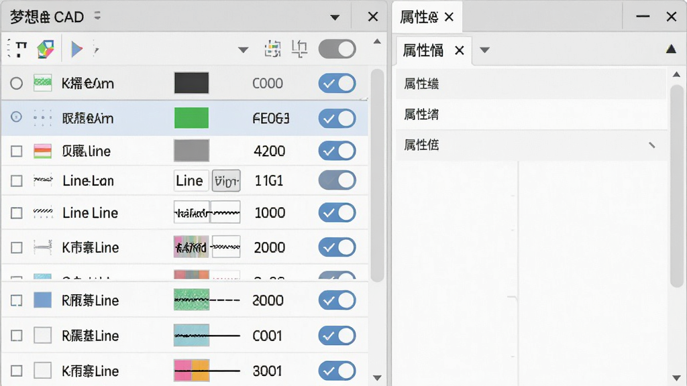Select the dotted text-frame tool in the toolbar
Viewport: 687px width, 386px height.
[18, 48]
